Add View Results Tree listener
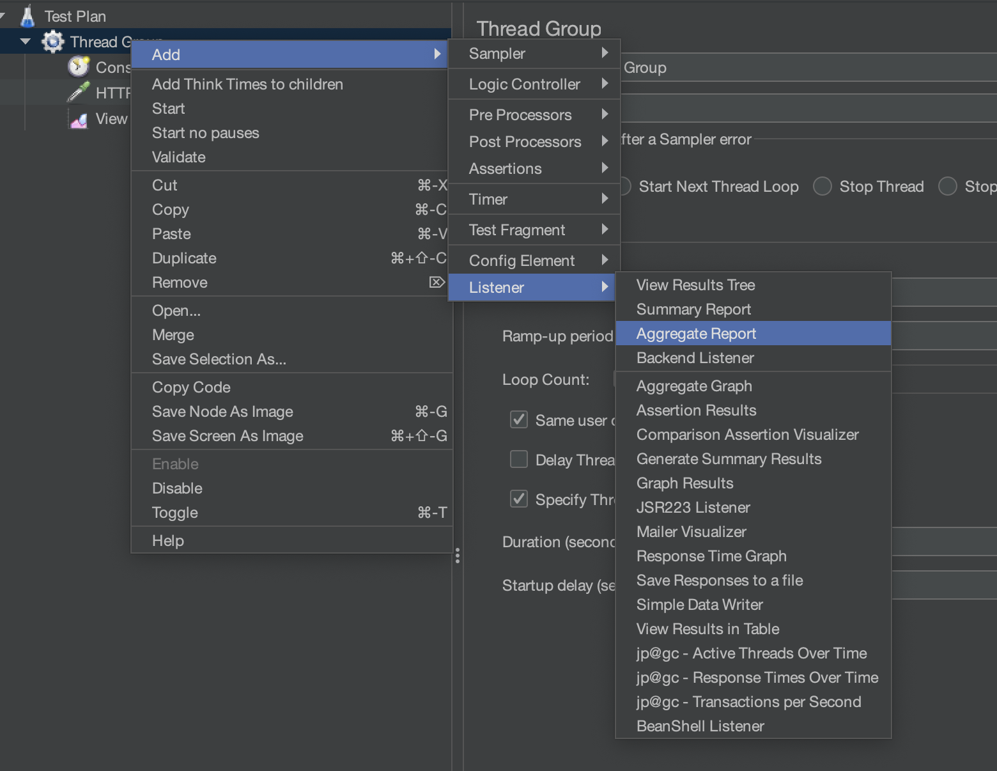This screenshot has height=771, width=997. click(754, 285)
